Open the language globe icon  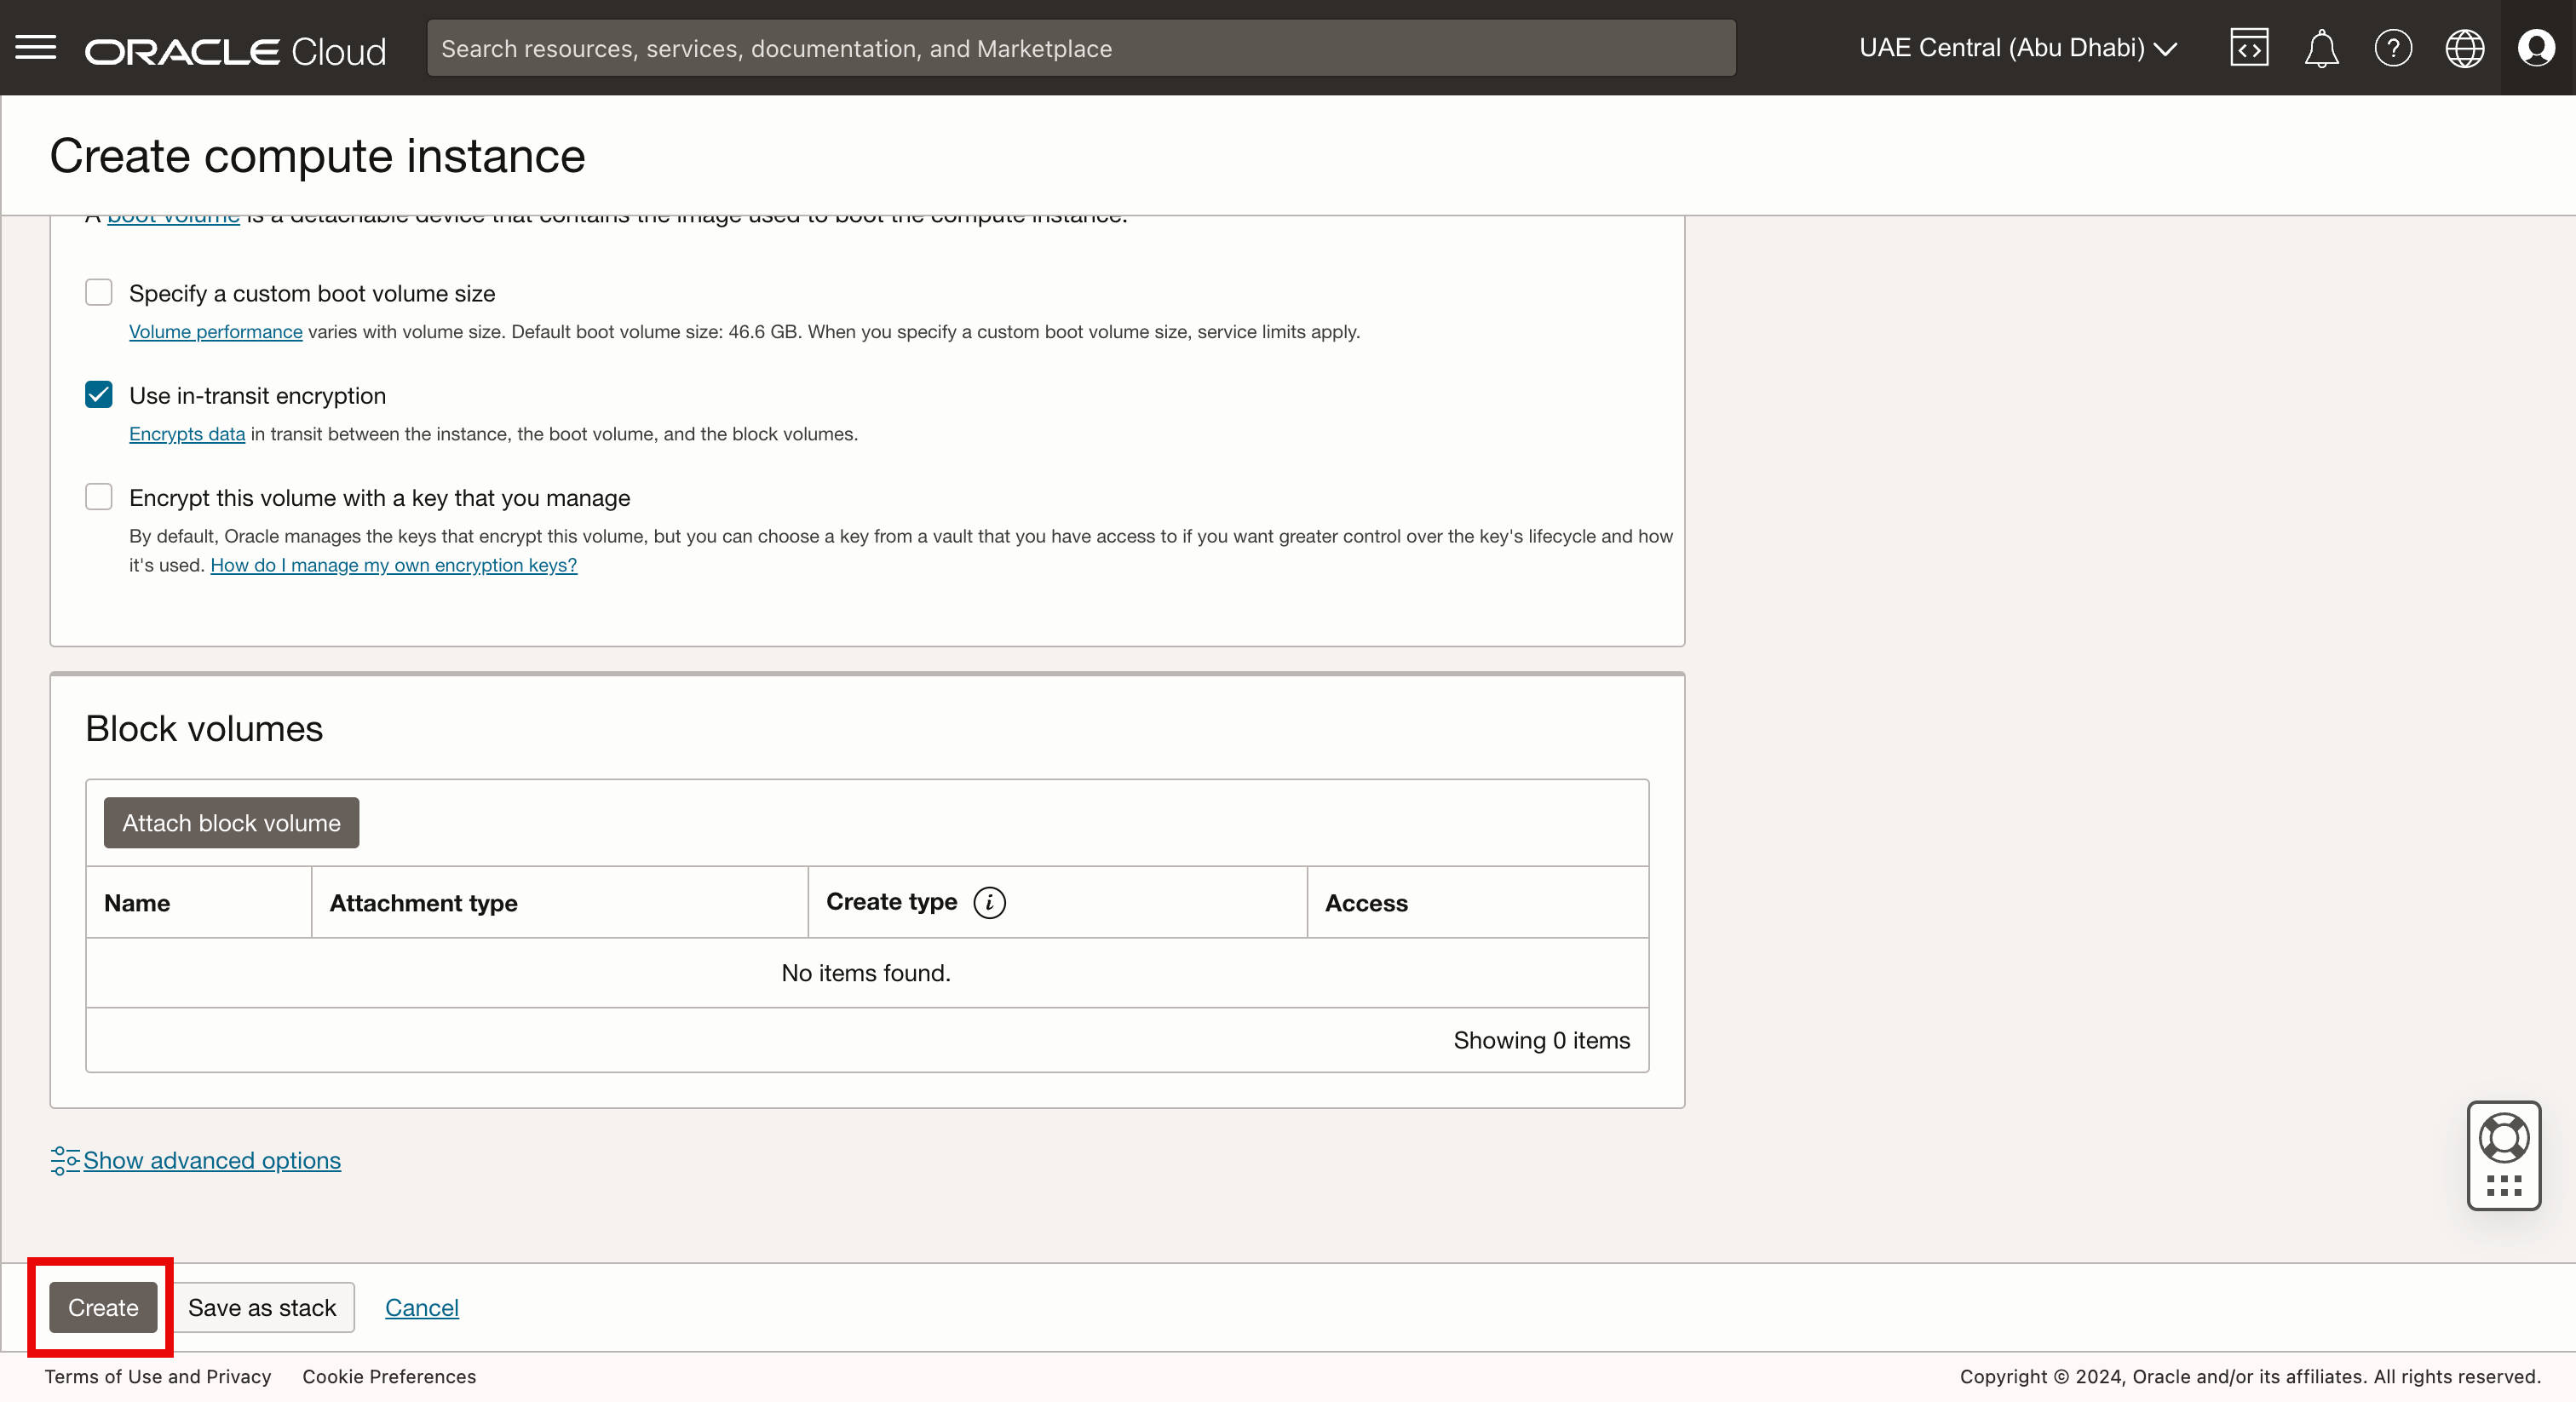pos(2464,48)
